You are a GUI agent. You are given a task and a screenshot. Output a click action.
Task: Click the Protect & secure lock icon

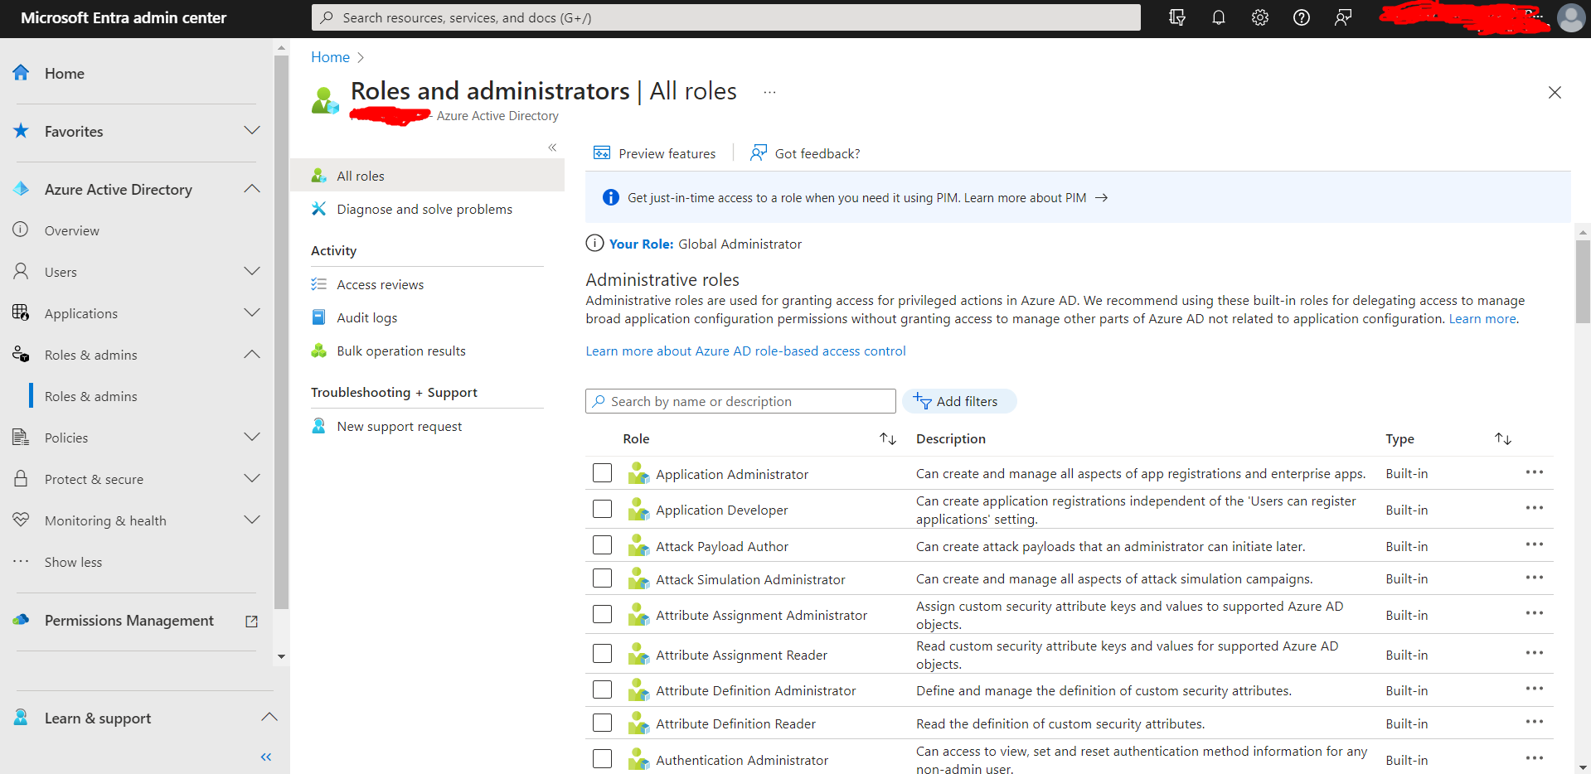(21, 478)
